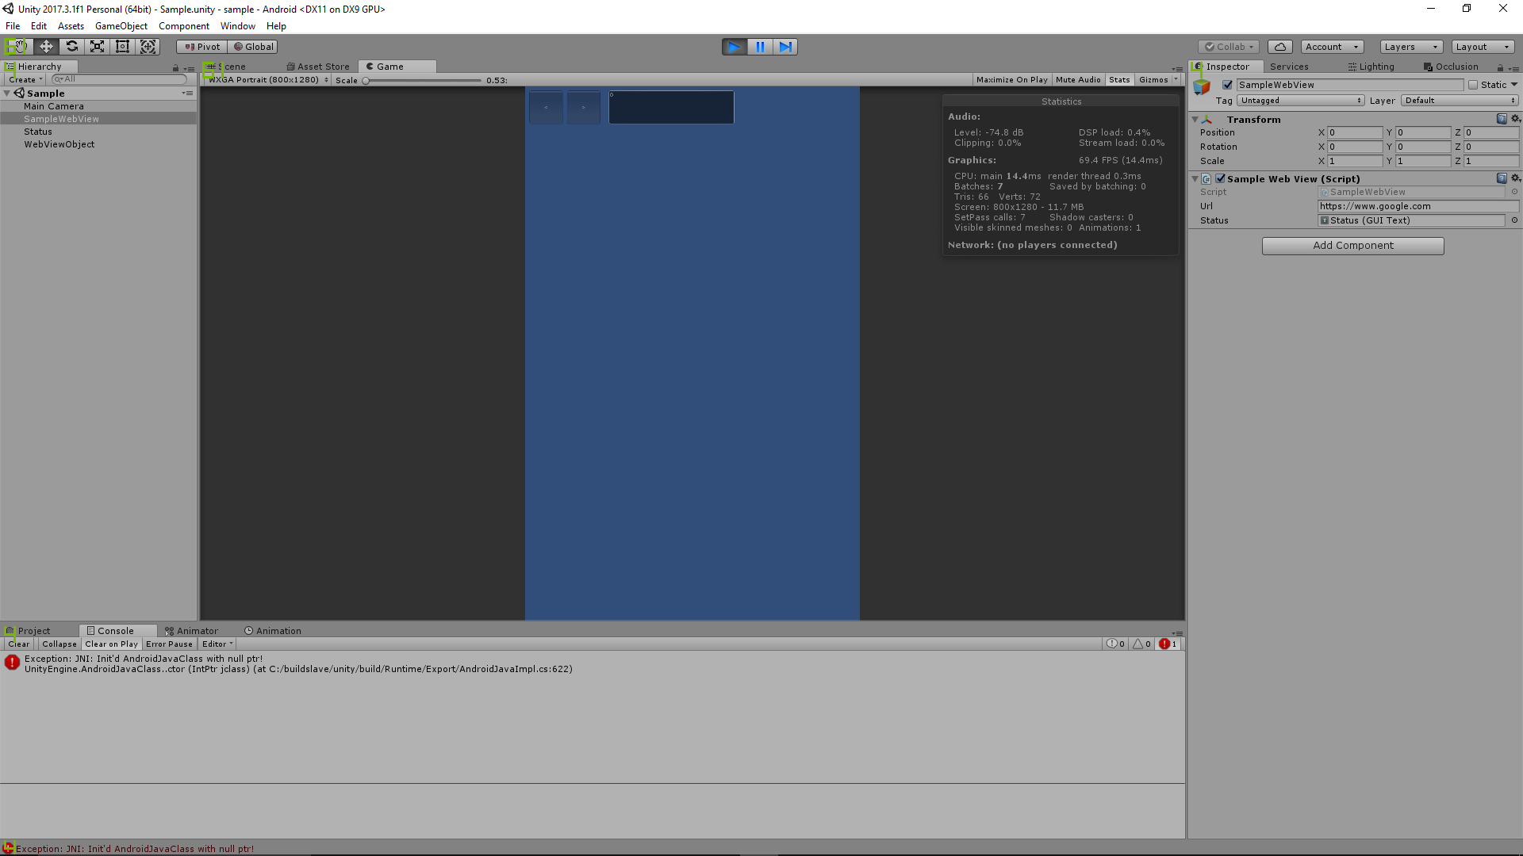Screen dimensions: 1523x856
Task: Toggle console Error Pause
Action: coord(169,644)
